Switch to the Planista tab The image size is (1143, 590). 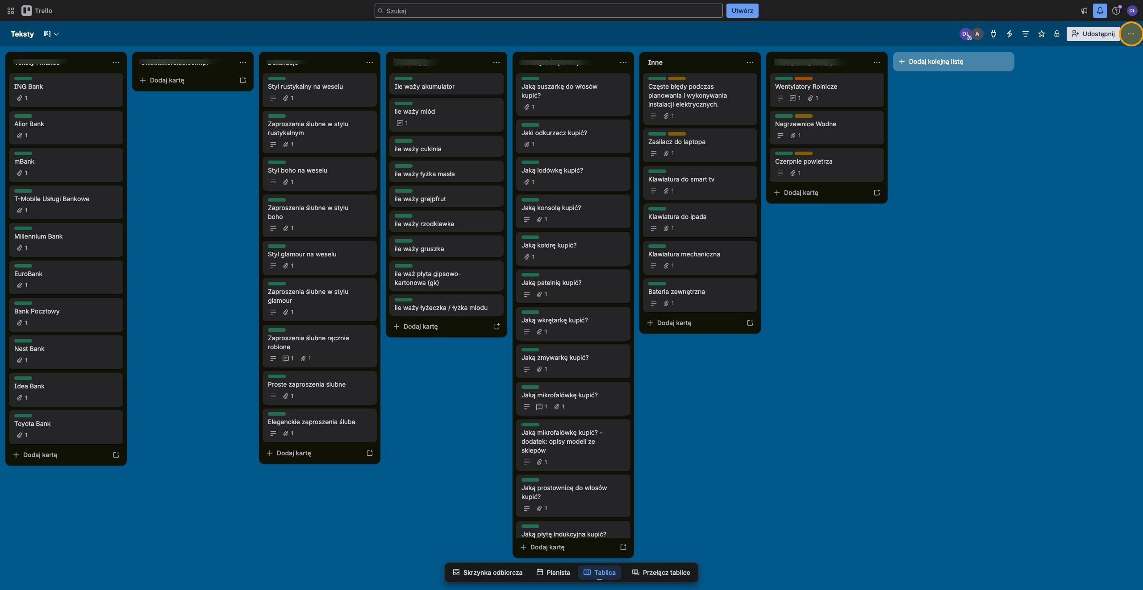(553, 573)
